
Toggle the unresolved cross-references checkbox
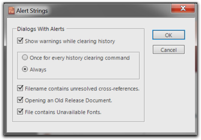pyautogui.click(x=20, y=88)
